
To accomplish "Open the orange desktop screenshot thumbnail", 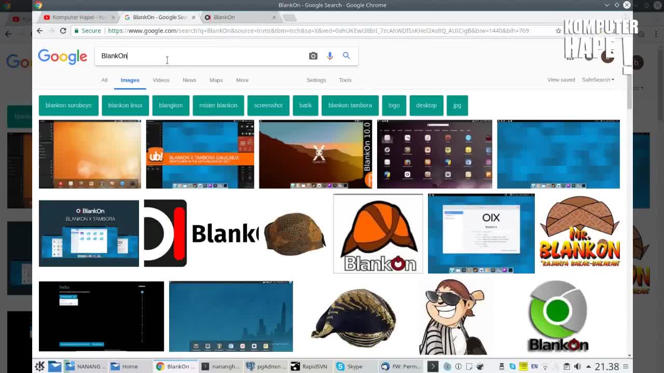I will pos(90,154).
